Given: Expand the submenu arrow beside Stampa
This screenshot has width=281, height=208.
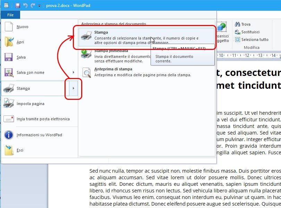Looking at the screenshot, I should [x=74, y=88].
